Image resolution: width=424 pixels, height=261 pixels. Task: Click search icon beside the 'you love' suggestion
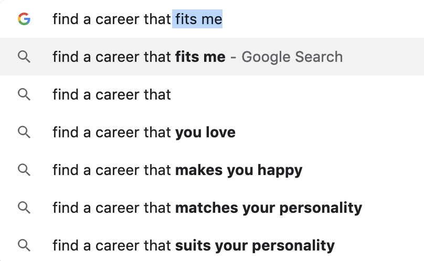pos(24,133)
